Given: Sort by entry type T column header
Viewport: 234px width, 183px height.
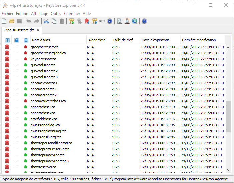Looking at the screenshot, I should point(7,40).
